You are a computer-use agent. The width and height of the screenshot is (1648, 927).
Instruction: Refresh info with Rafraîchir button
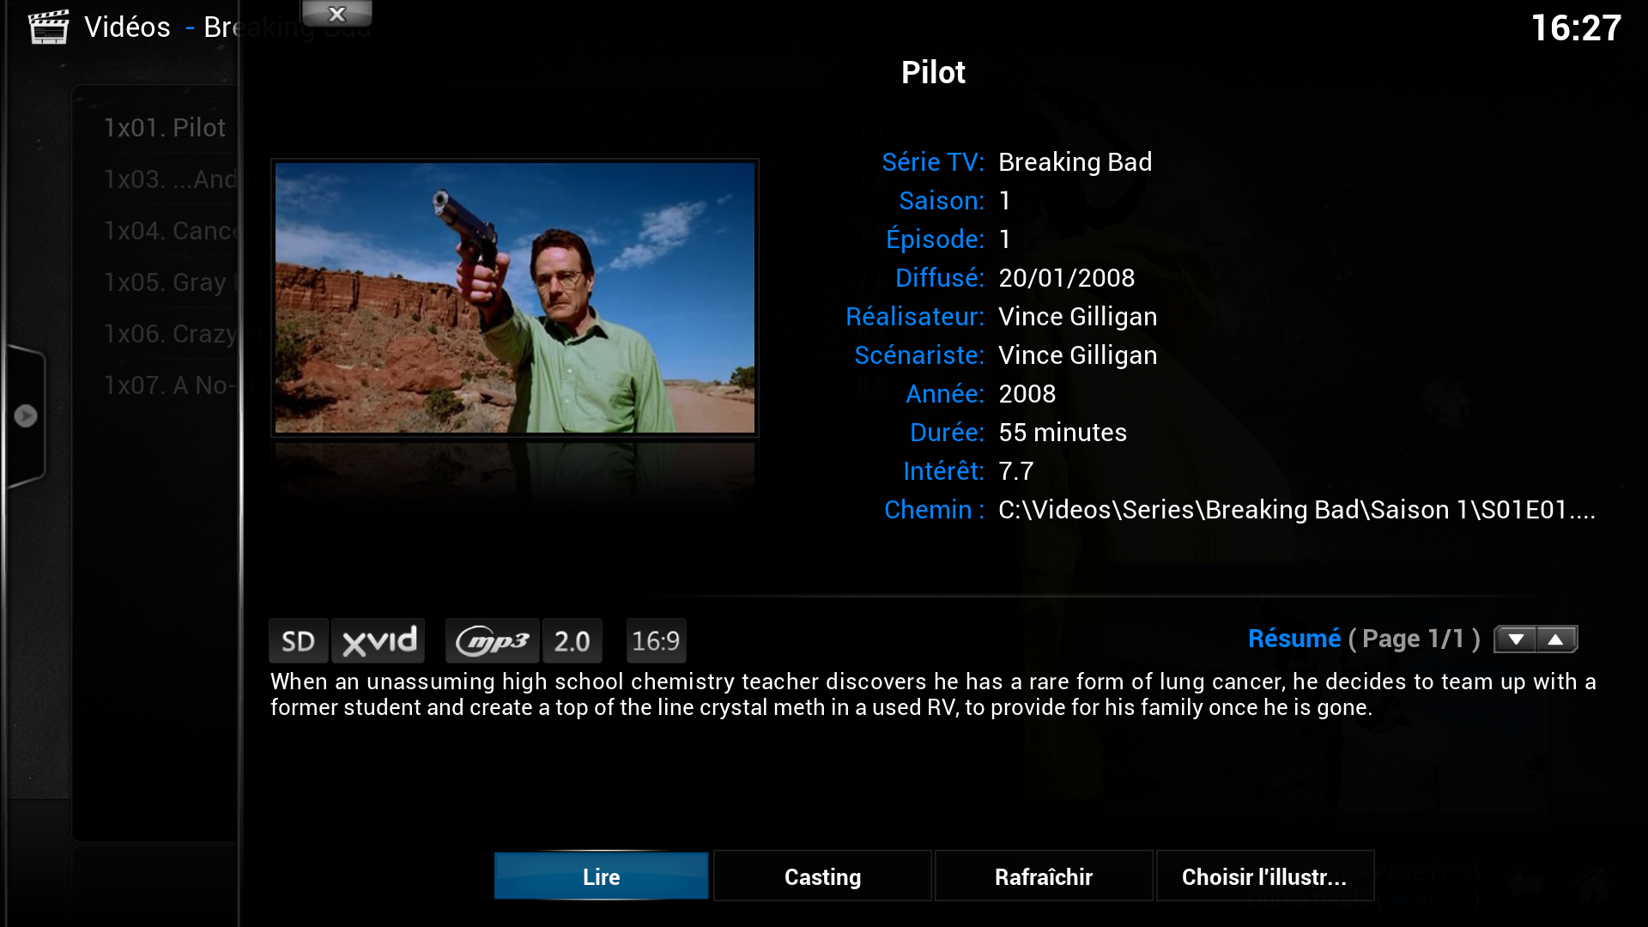coord(1044,875)
